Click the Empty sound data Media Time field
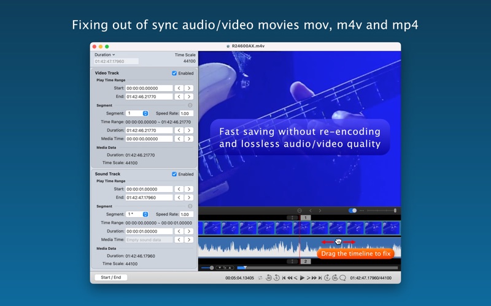491x306 pixels. point(149,240)
